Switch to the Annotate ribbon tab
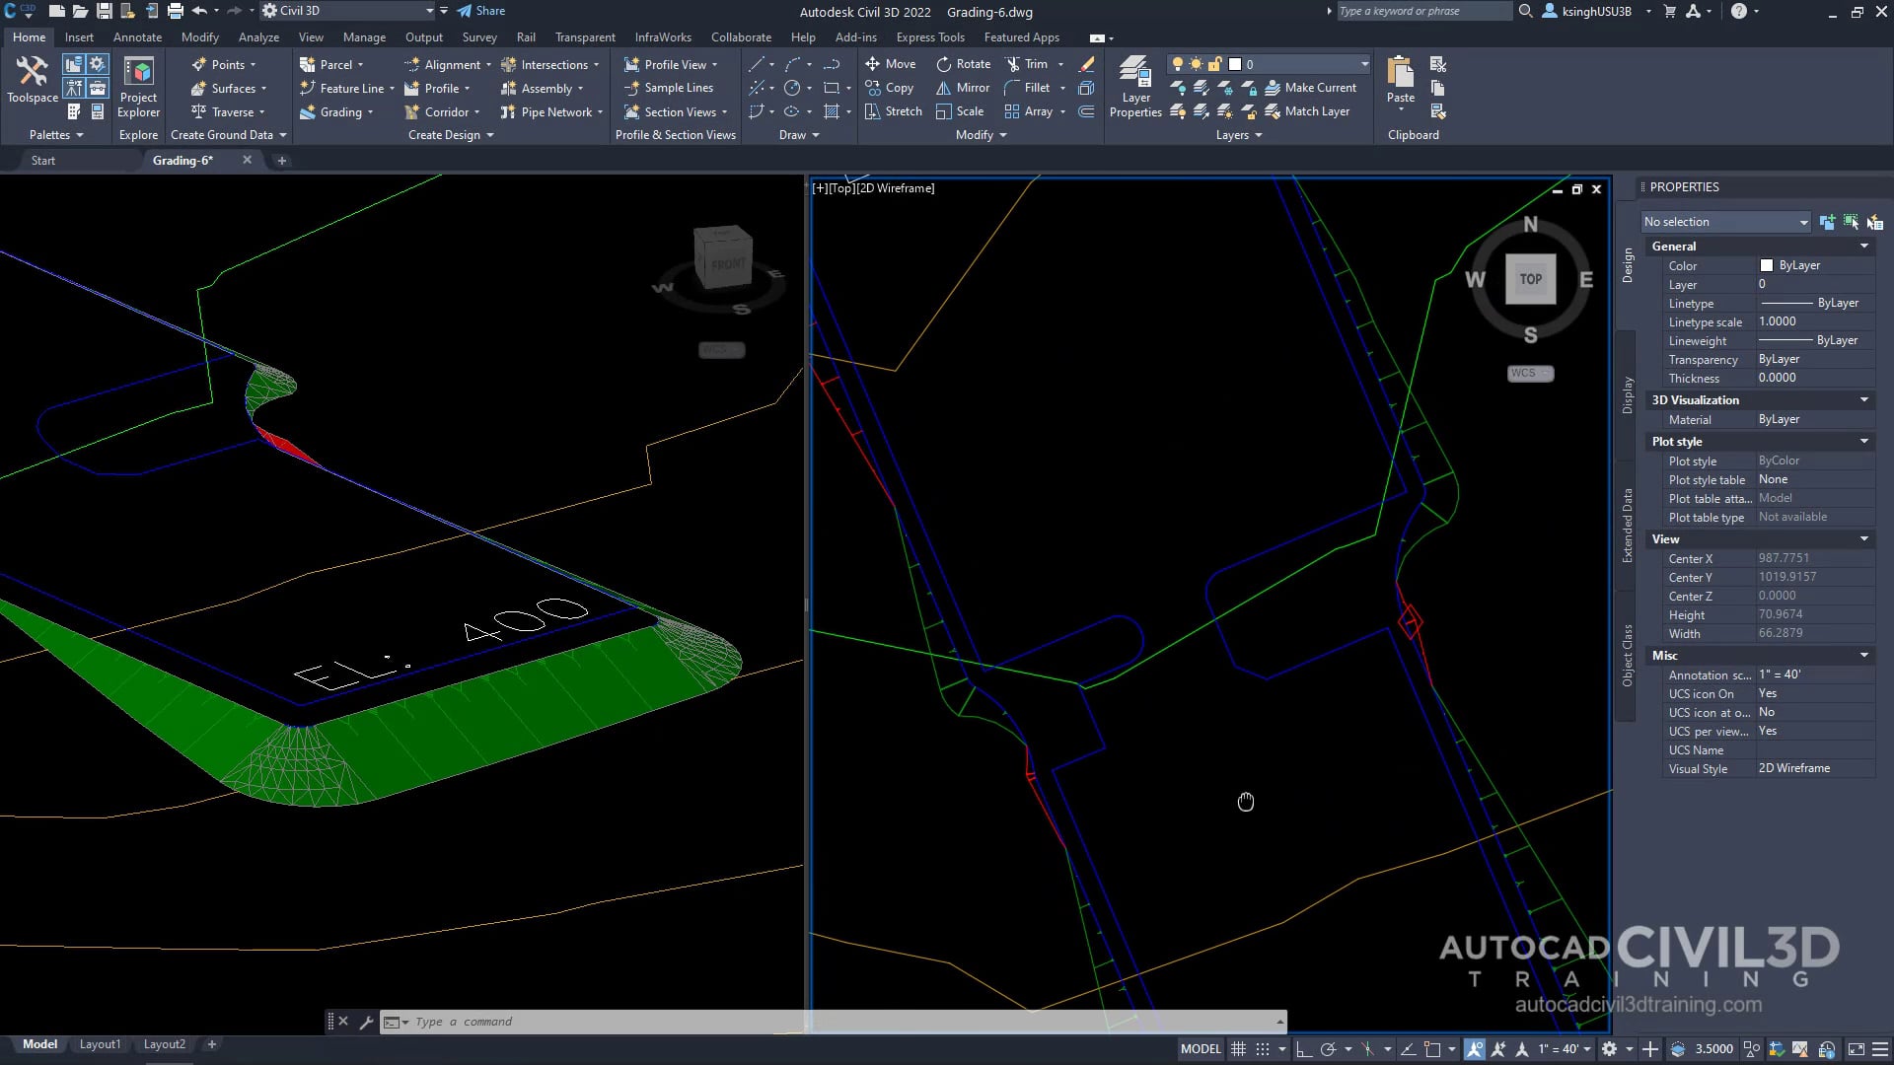Screen dimensions: 1894x1065 click(137, 36)
